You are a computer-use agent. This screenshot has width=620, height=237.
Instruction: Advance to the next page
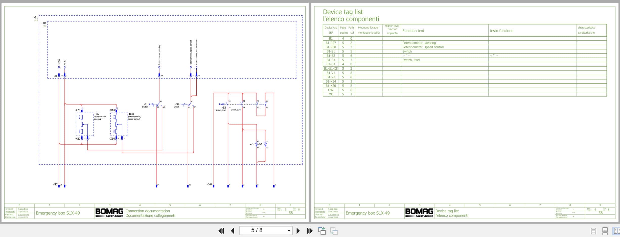click(298, 230)
